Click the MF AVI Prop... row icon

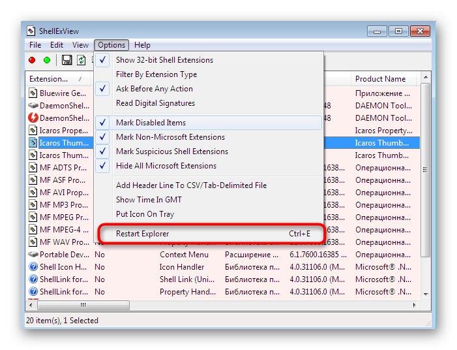pyautogui.click(x=33, y=193)
